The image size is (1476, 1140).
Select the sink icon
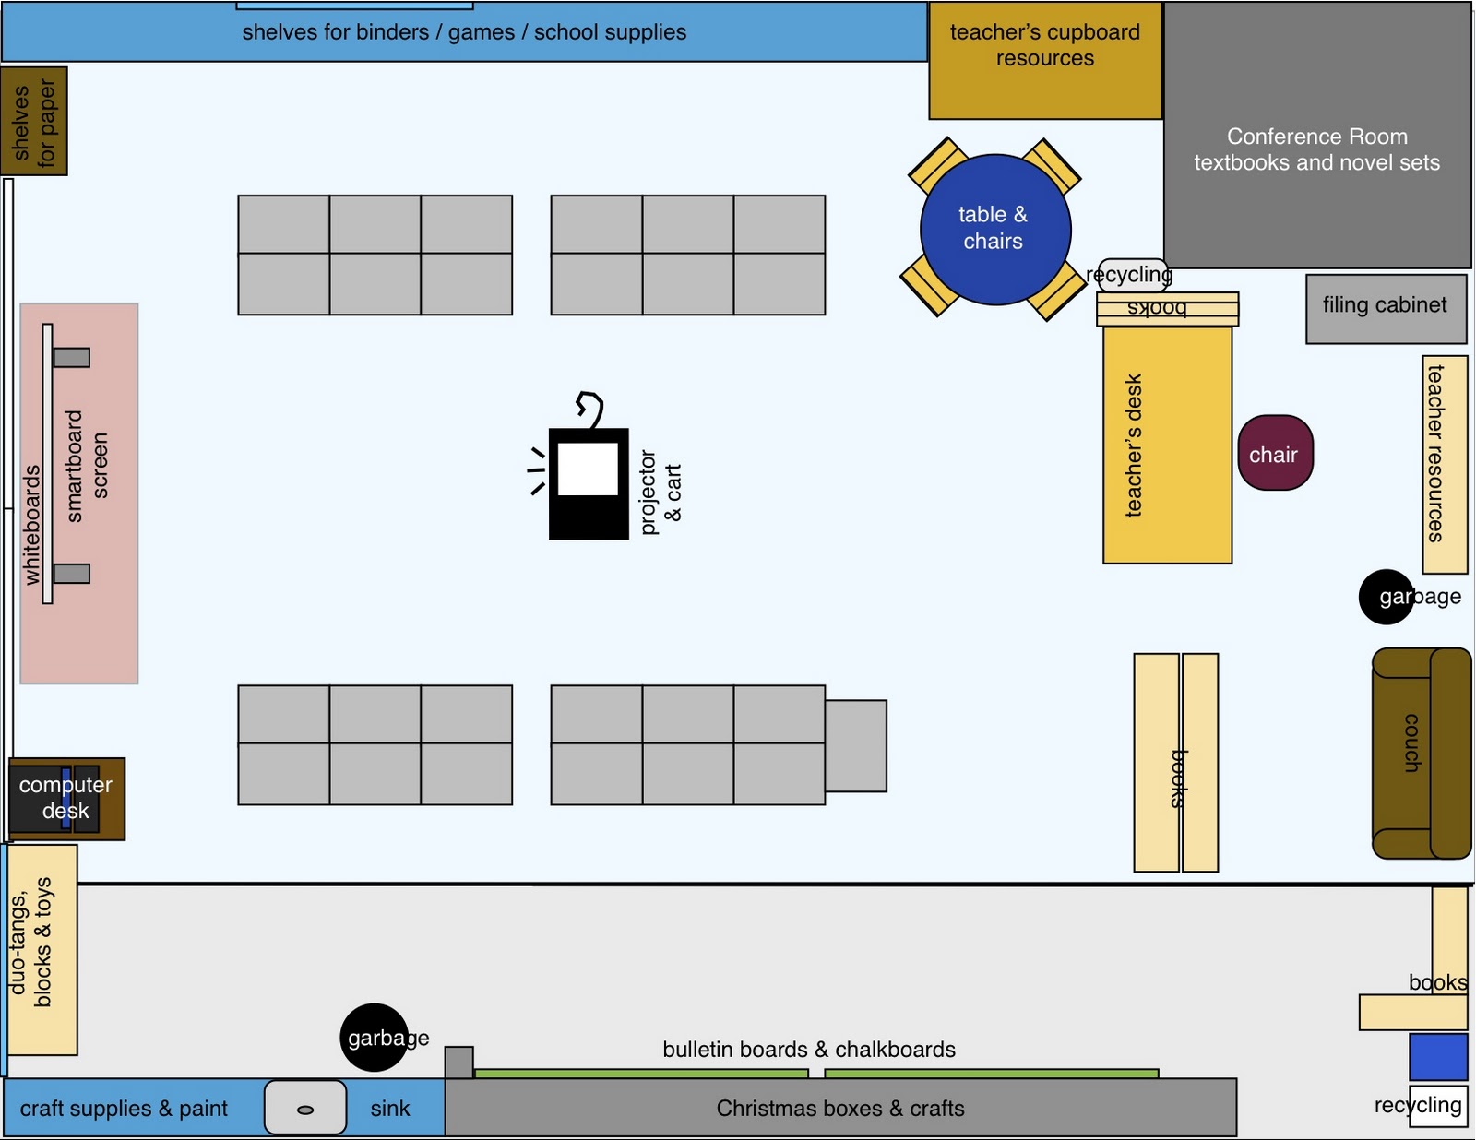click(x=304, y=1109)
